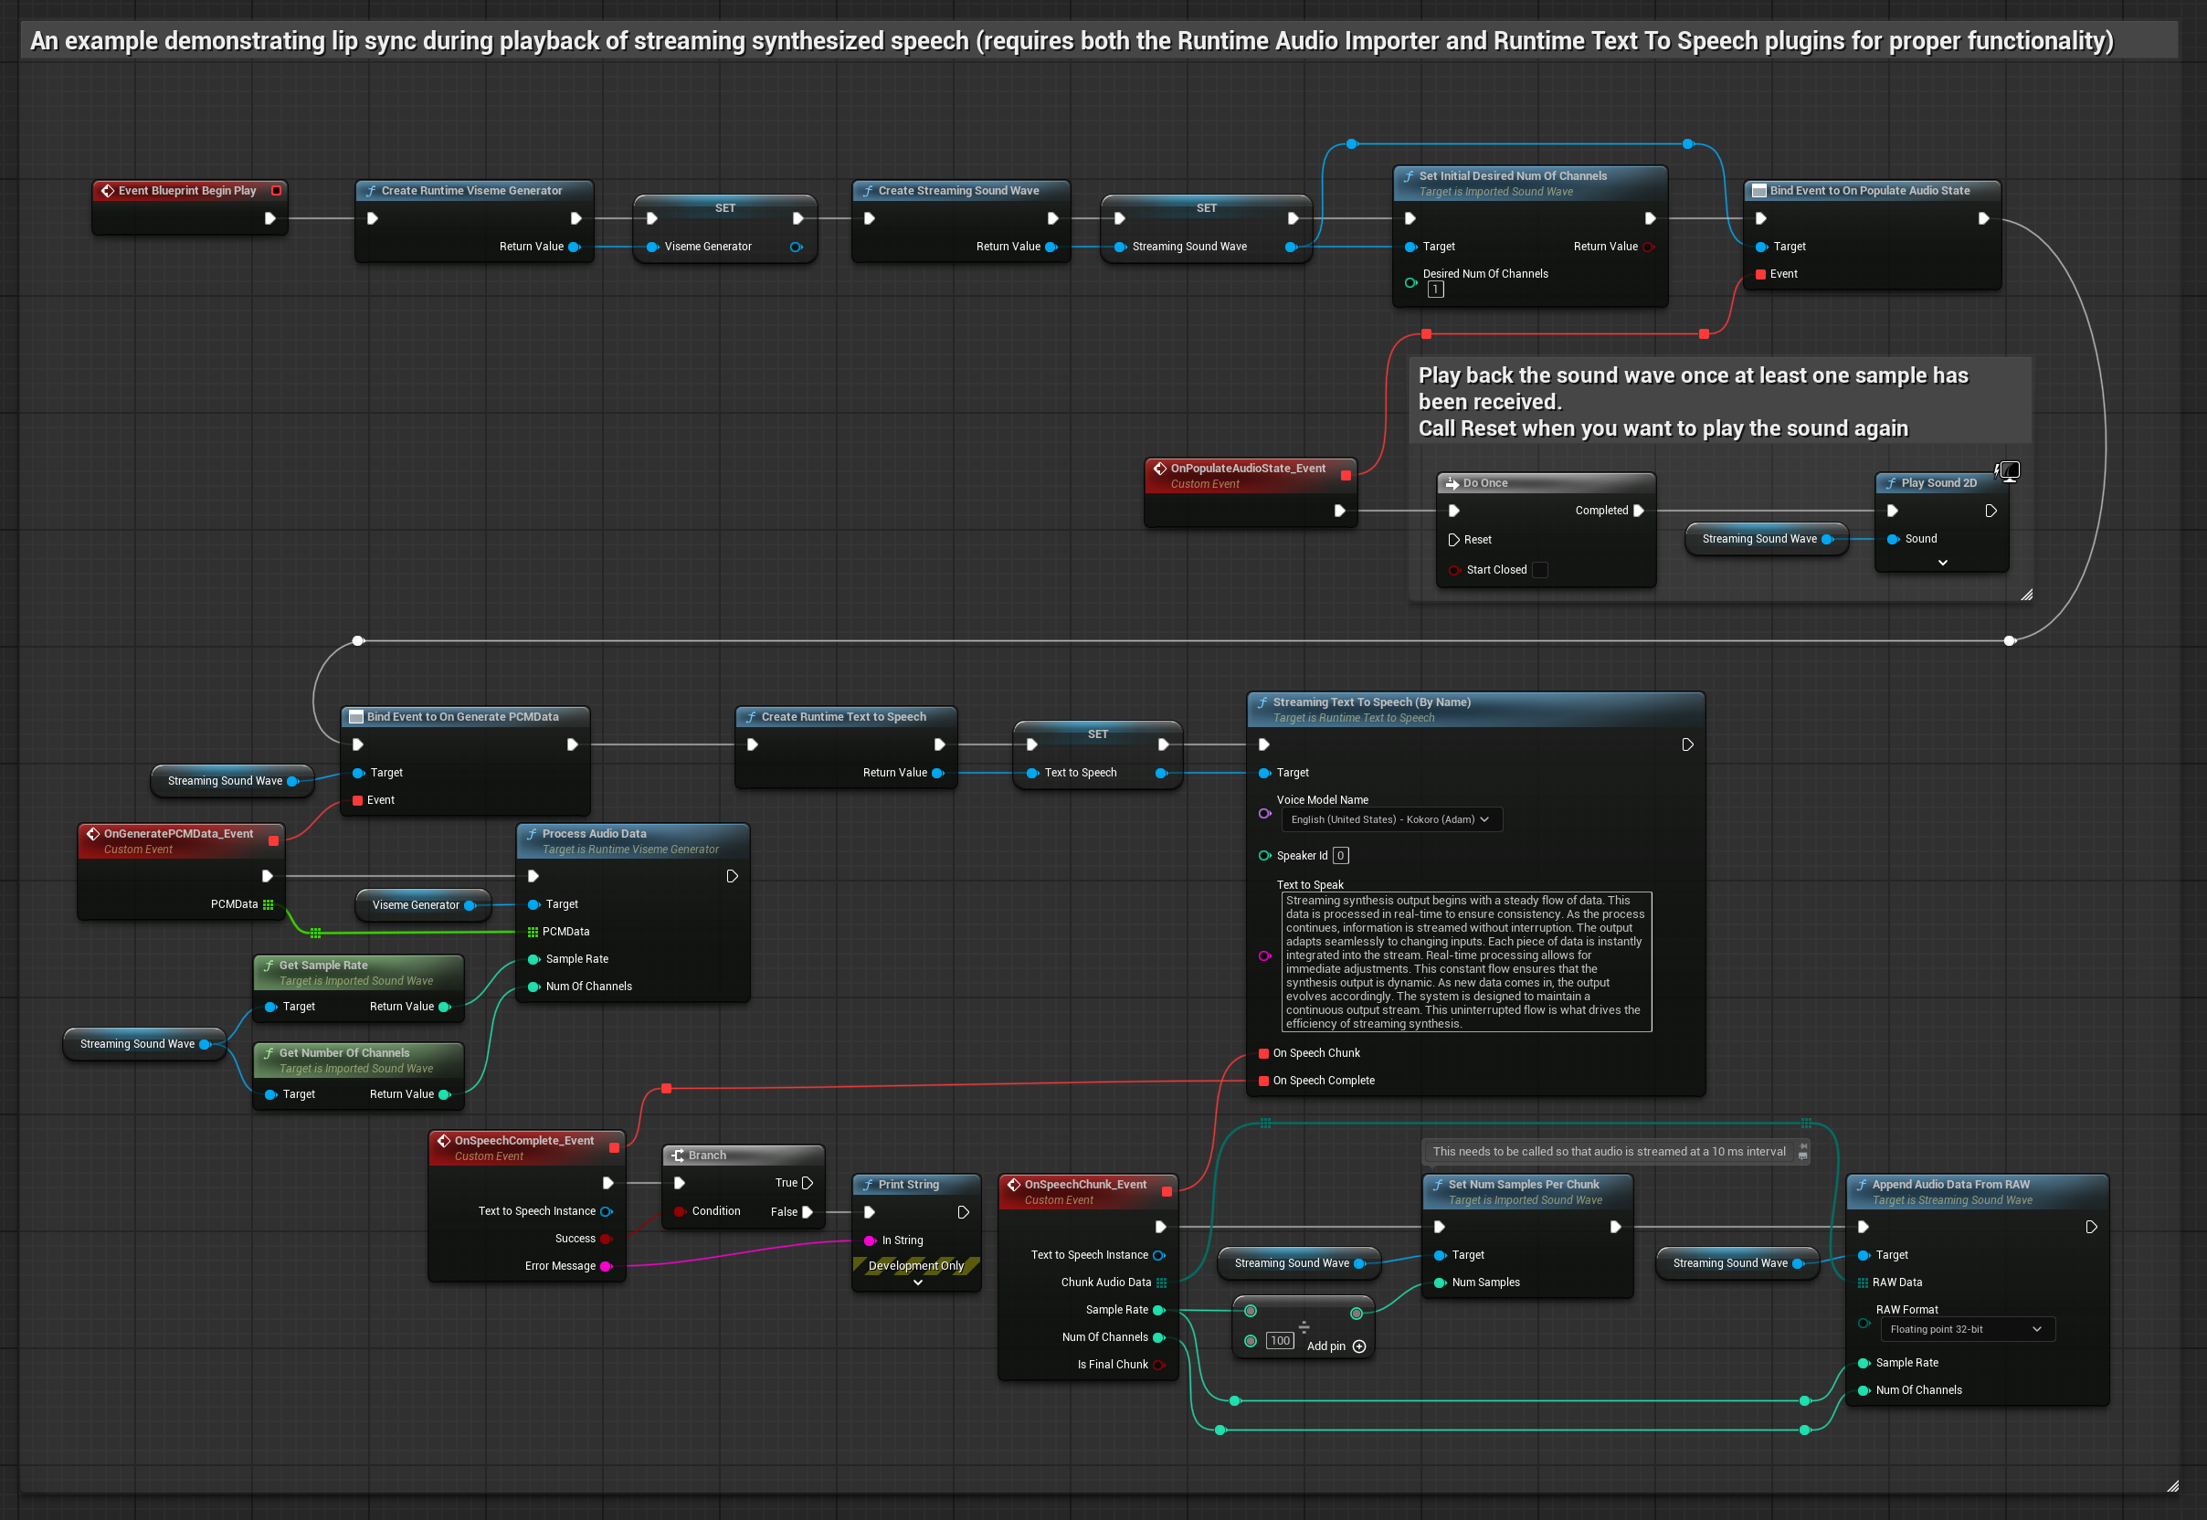Screen dimensions: 2207x1520
Task: Select the Set Initial Desired Num Of Channels title
Action: click(1513, 175)
